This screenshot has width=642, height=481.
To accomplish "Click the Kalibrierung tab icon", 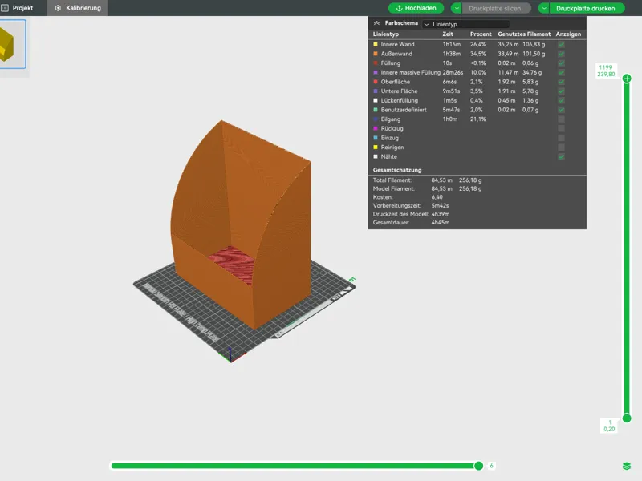I will (x=58, y=8).
